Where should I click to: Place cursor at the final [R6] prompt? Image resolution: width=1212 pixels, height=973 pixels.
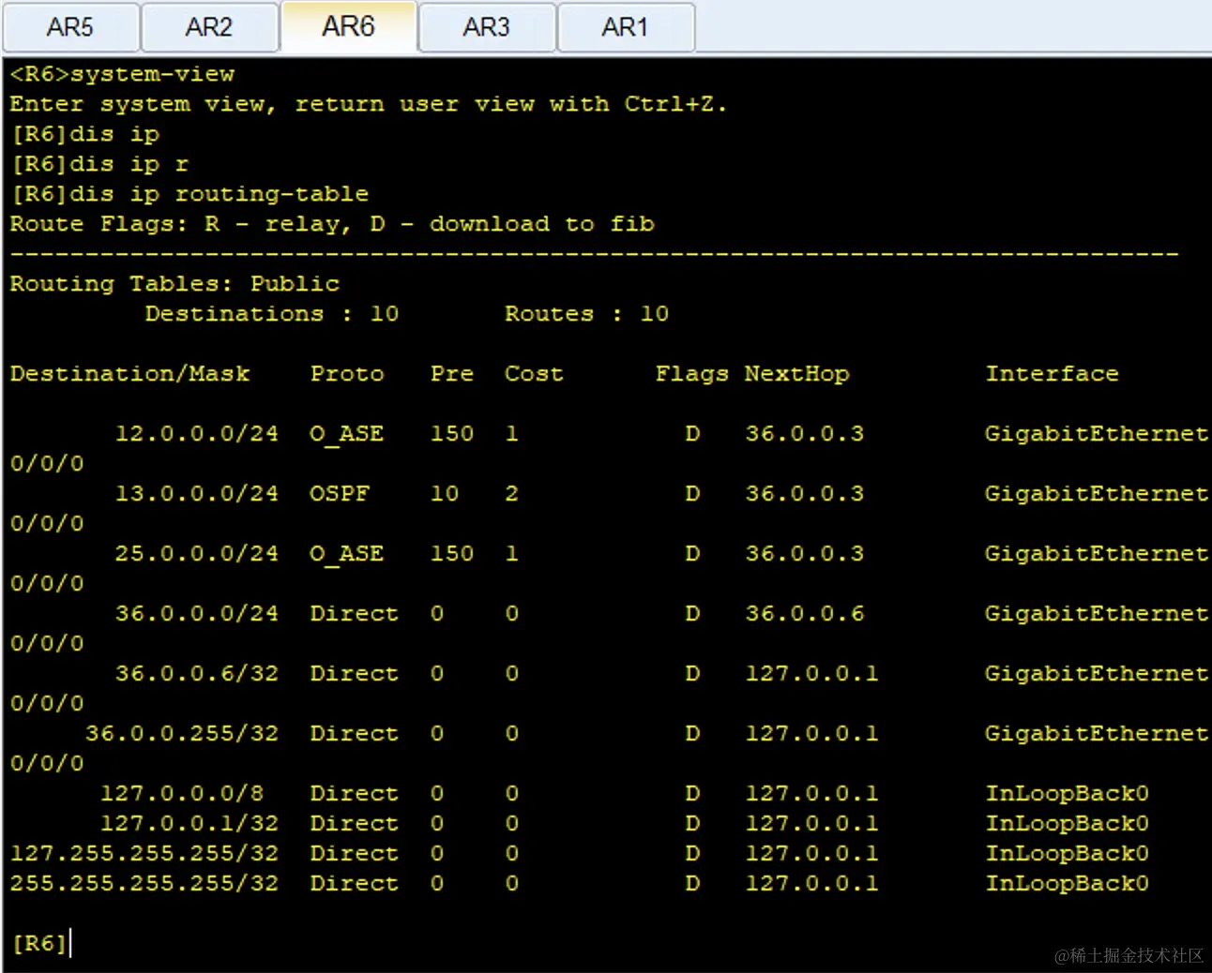(39, 943)
